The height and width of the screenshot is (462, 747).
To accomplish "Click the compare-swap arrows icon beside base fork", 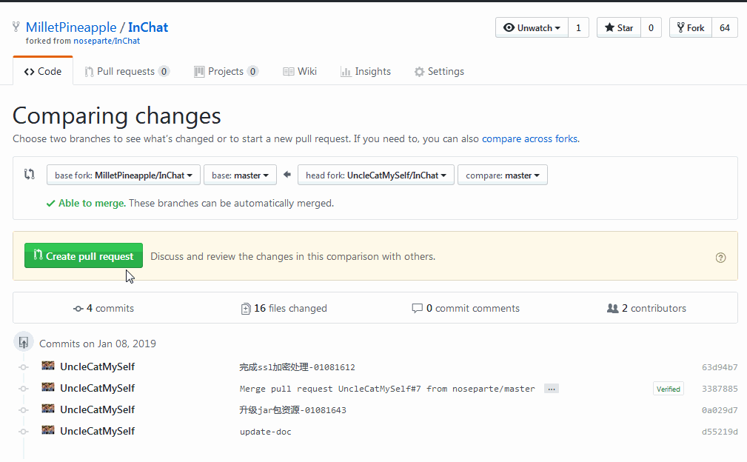I will tap(30, 175).
